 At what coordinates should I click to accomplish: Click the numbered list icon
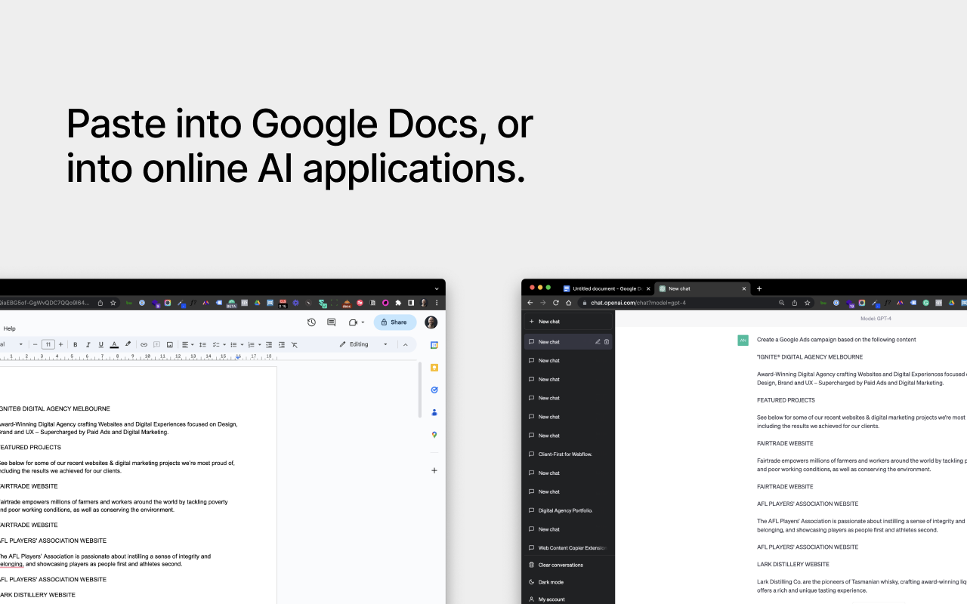(251, 344)
